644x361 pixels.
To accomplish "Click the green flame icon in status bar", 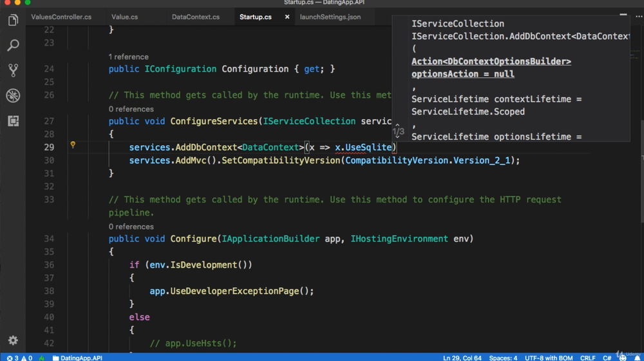I will pos(42,358).
